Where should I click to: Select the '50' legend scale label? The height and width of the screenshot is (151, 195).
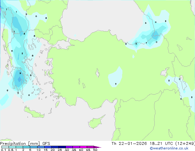95,150
